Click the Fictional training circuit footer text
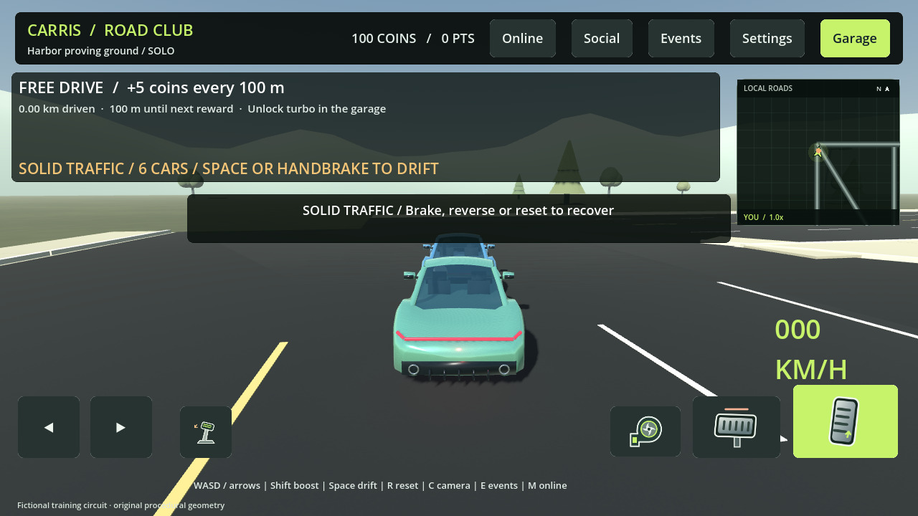 tap(121, 505)
